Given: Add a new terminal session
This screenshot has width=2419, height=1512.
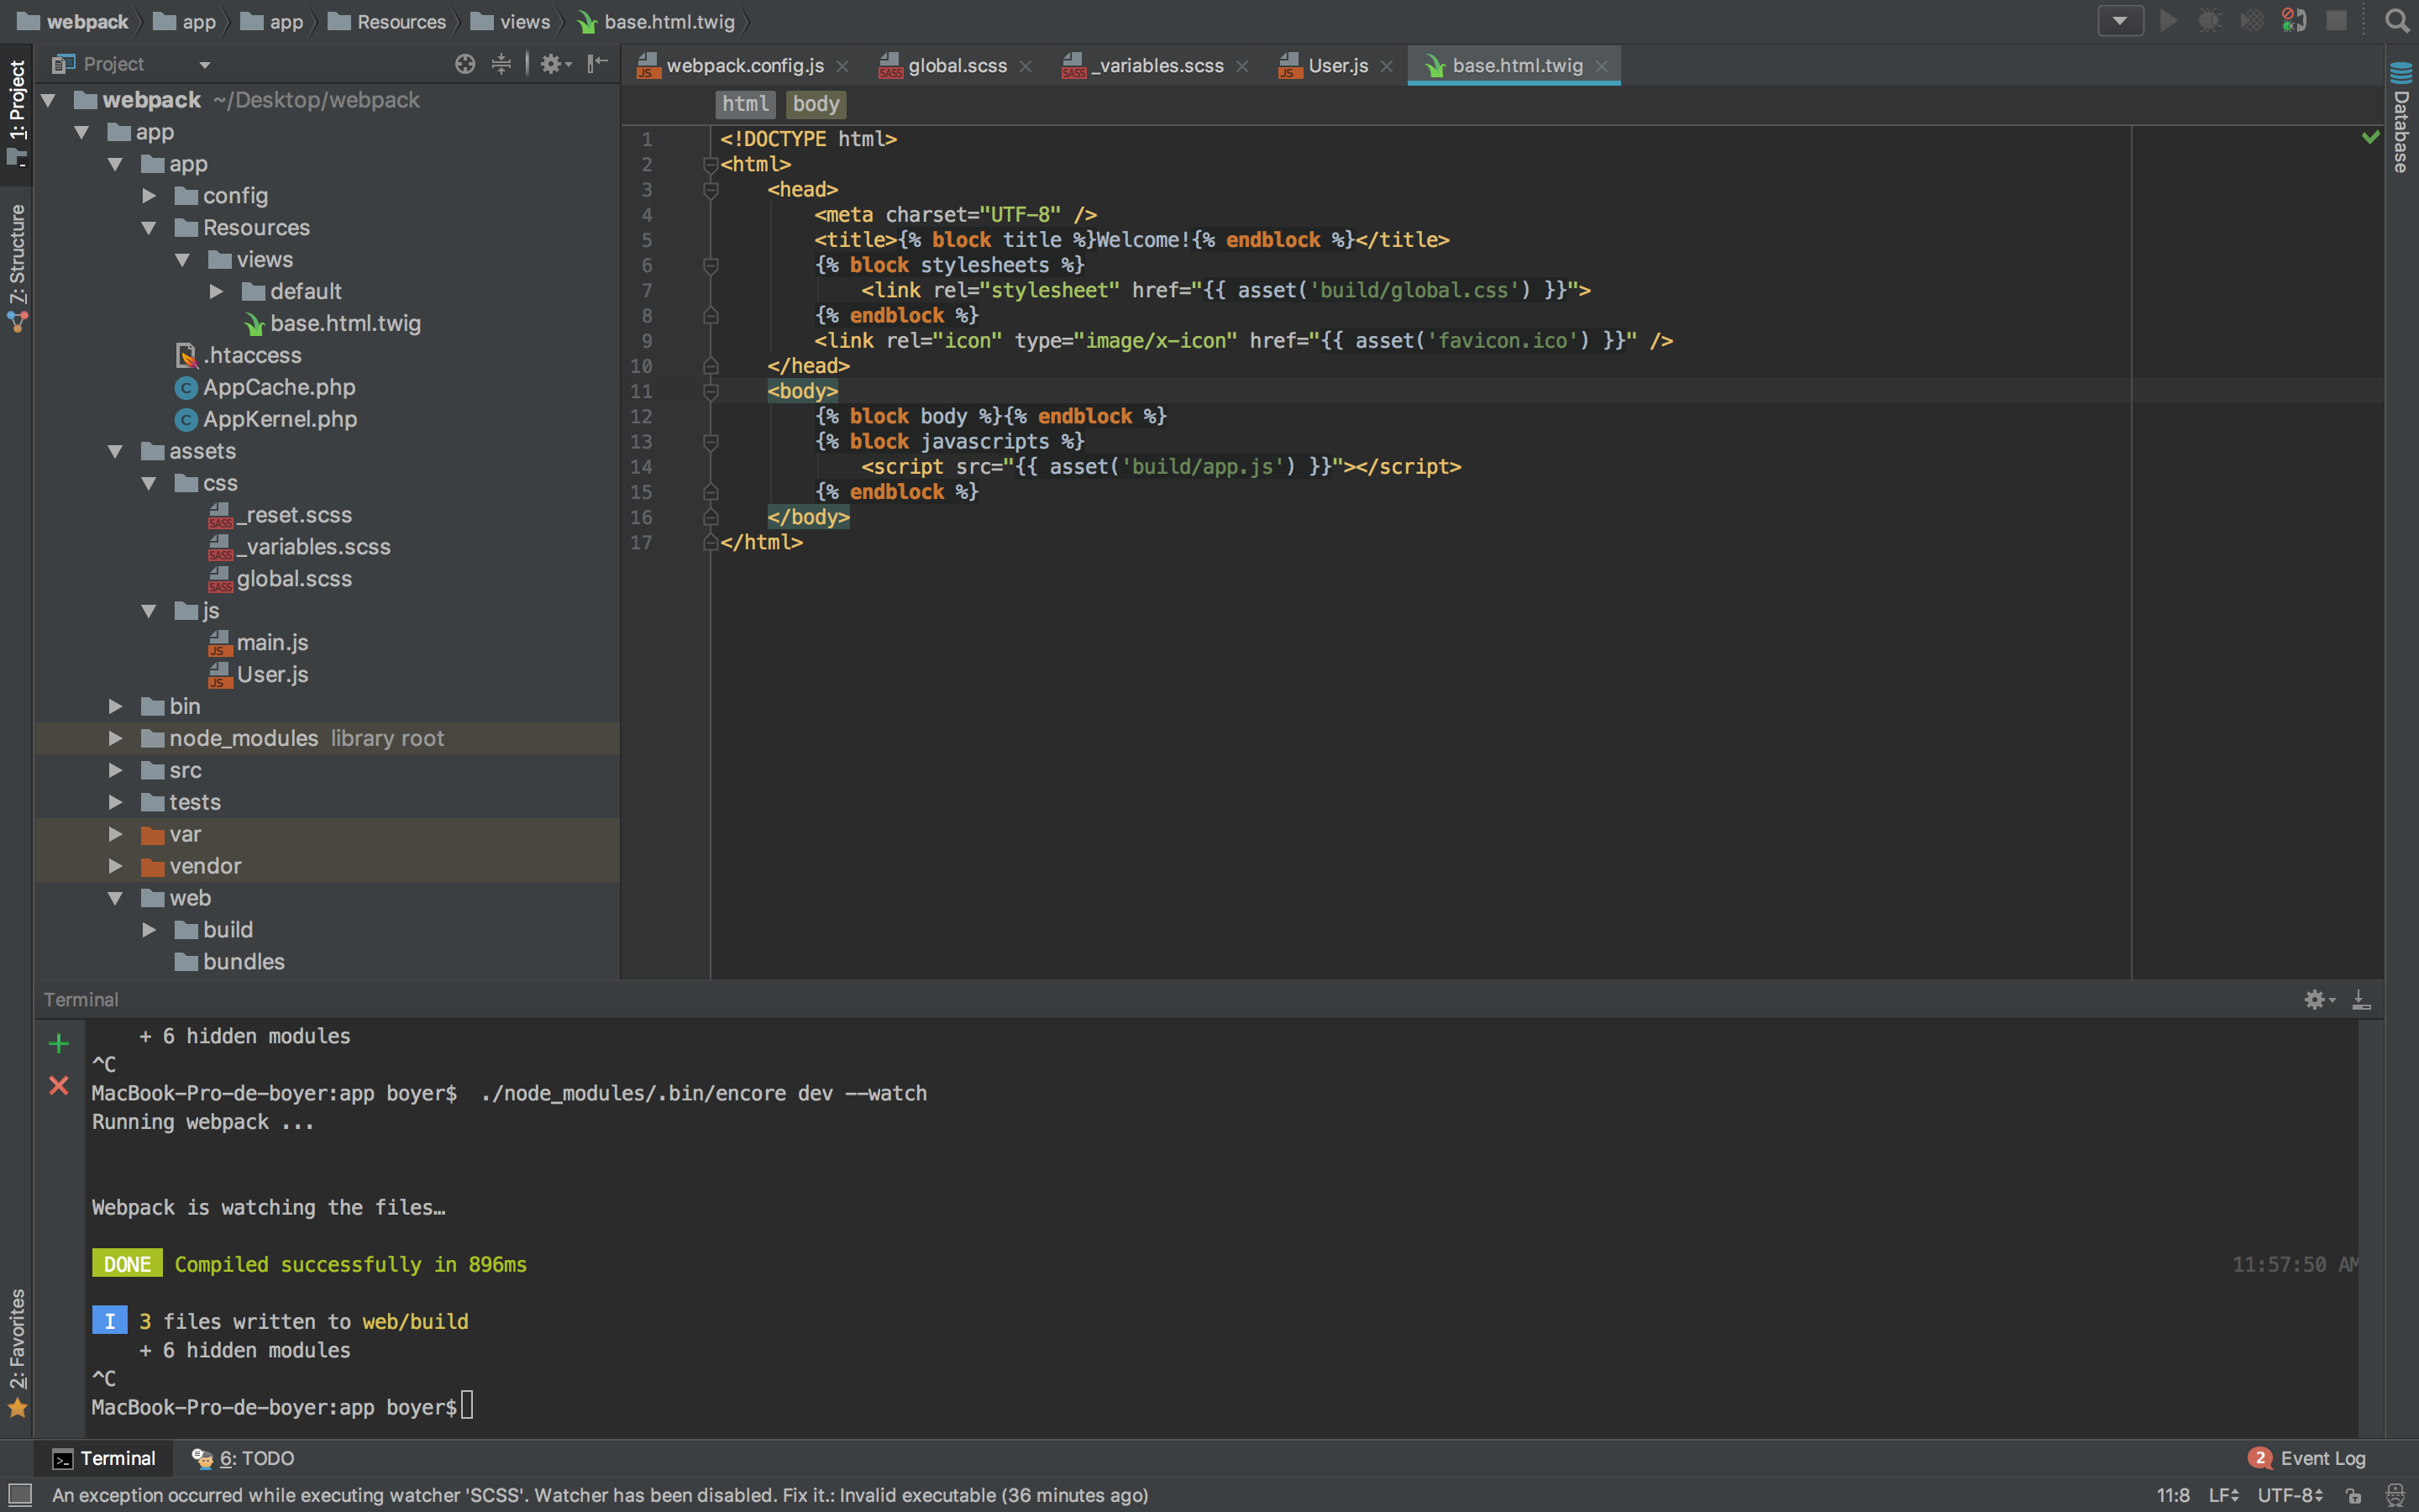Looking at the screenshot, I should click(59, 1044).
